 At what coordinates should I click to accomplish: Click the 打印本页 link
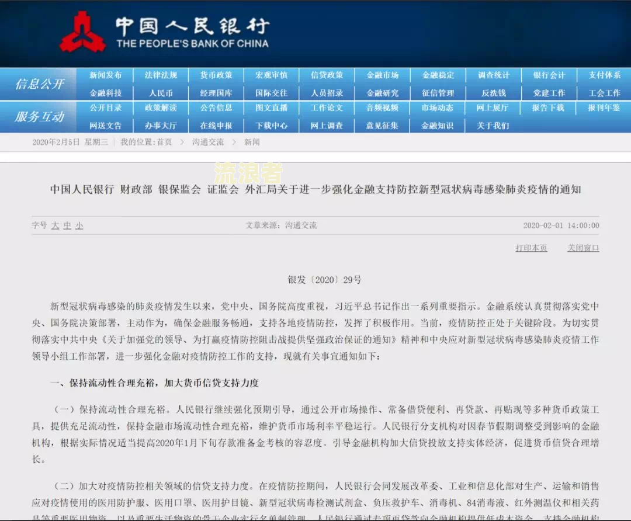531,248
